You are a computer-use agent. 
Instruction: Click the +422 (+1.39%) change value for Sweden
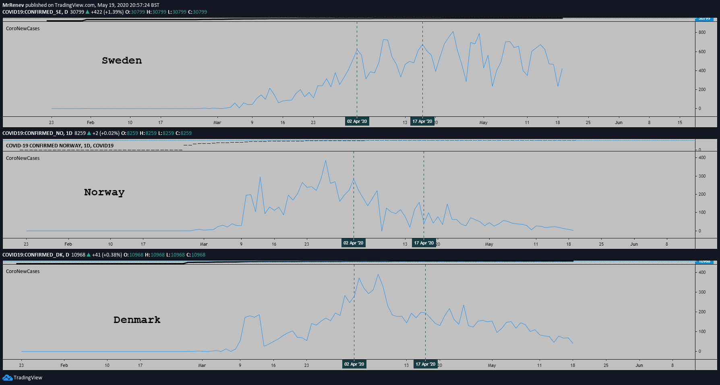107,12
